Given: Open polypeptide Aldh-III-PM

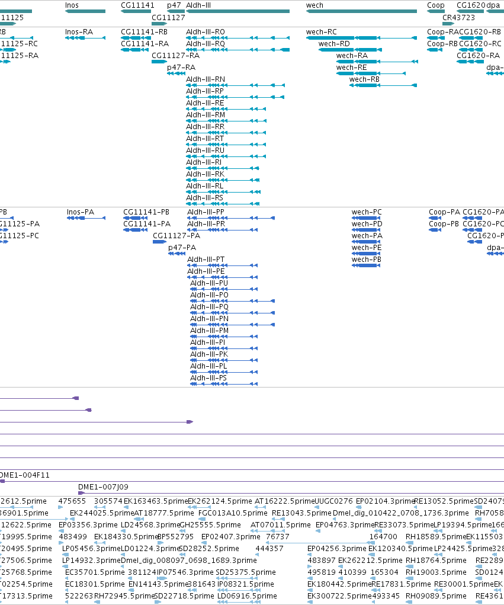Looking at the screenshot, I should 209,331.
